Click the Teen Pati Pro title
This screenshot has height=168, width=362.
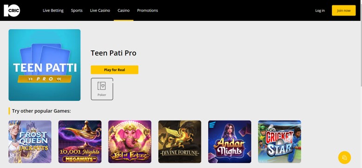tap(113, 53)
